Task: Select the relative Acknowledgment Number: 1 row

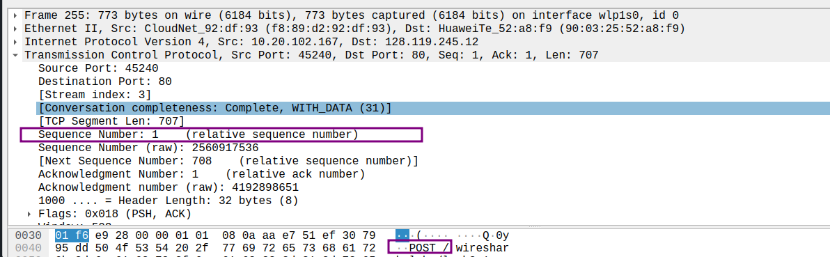Action: click(201, 174)
